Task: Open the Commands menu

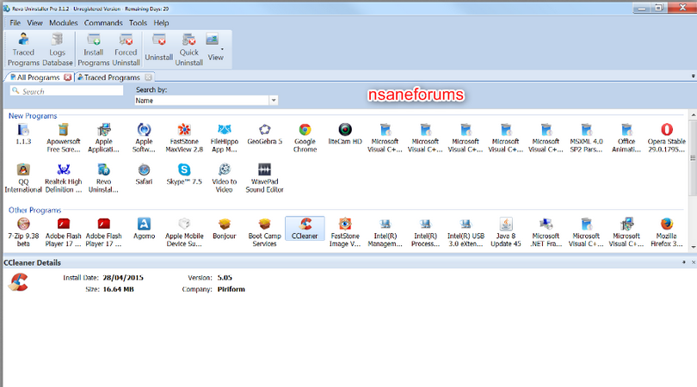Action: pyautogui.click(x=103, y=22)
